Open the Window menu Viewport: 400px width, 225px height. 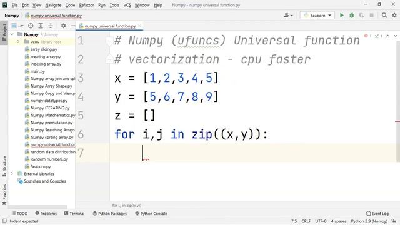(142, 5)
